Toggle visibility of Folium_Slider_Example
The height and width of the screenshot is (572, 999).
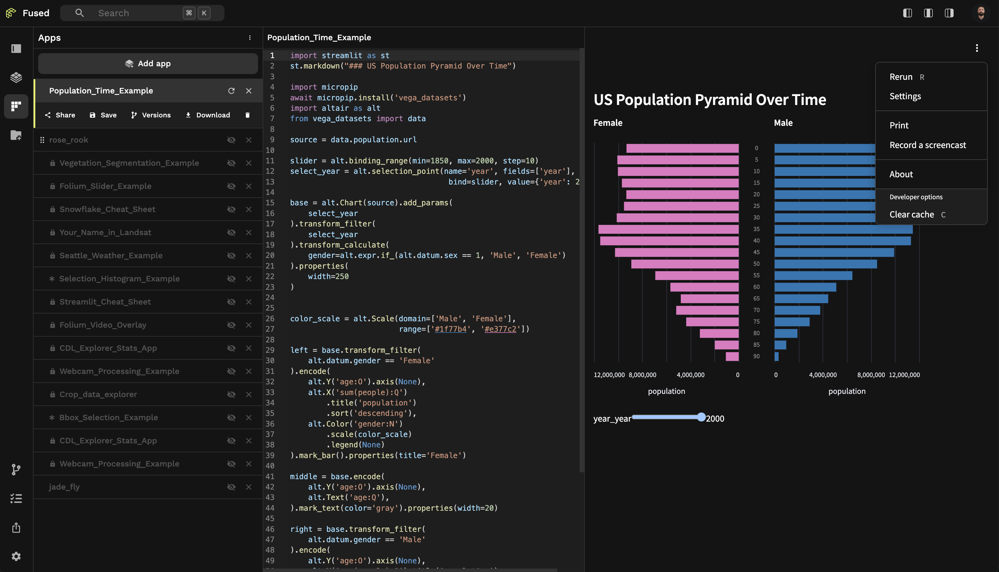(x=231, y=186)
